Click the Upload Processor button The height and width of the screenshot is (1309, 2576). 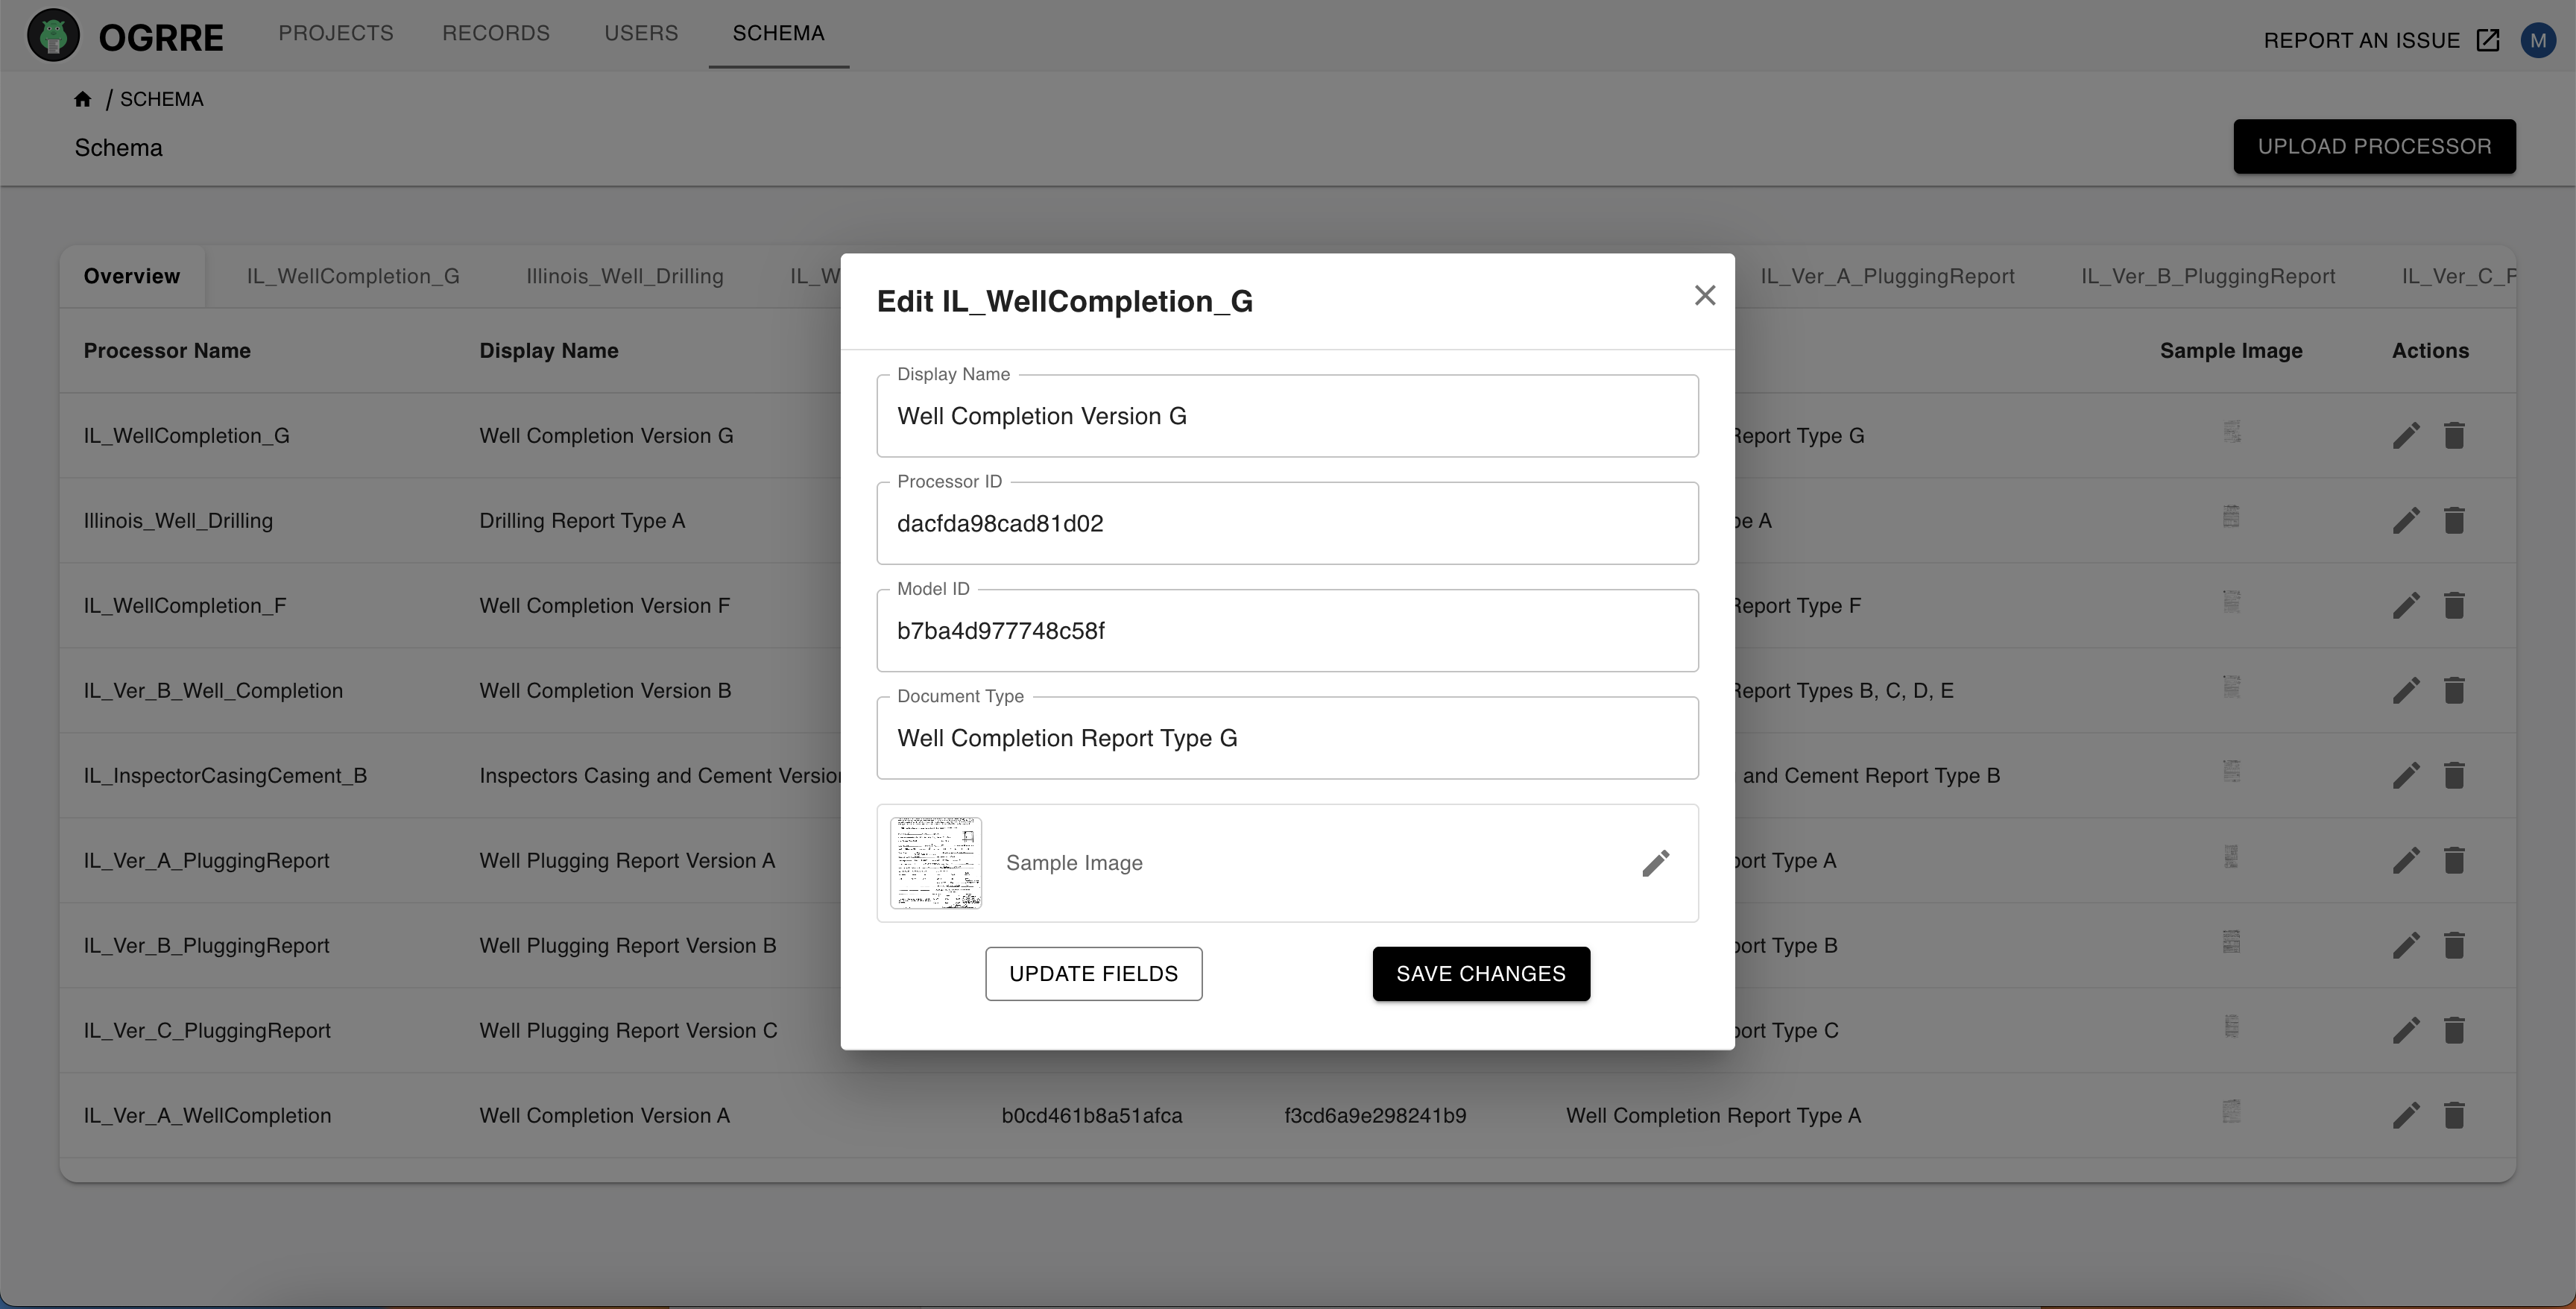(x=2374, y=146)
